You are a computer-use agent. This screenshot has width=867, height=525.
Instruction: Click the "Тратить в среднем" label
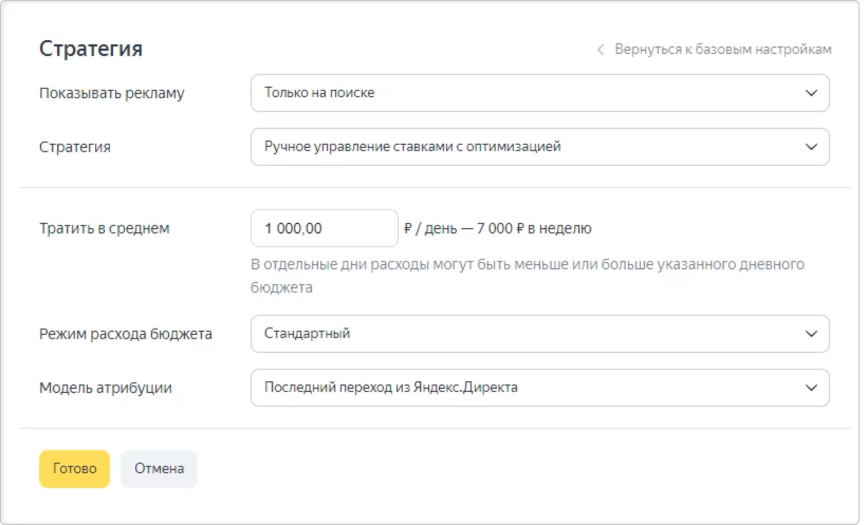pos(104,229)
